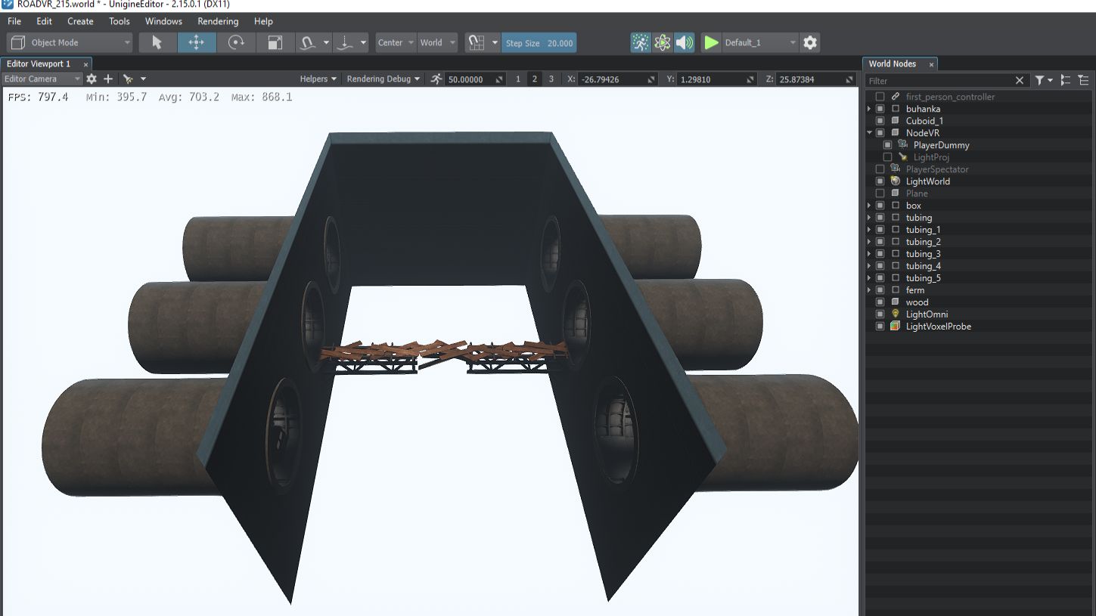Click the drop-to-ground tool icon
1096x616 pixels.
tap(345, 42)
